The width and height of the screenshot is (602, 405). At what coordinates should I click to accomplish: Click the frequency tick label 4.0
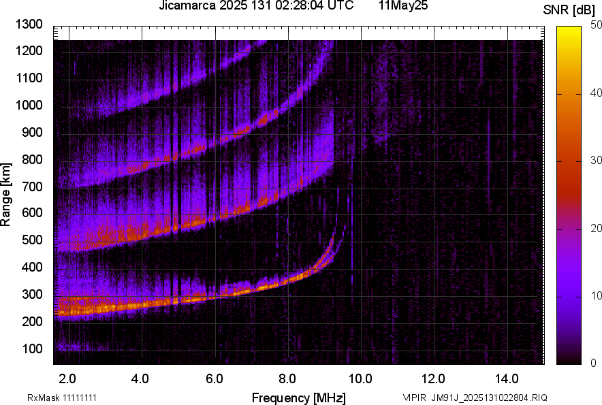(x=140, y=379)
